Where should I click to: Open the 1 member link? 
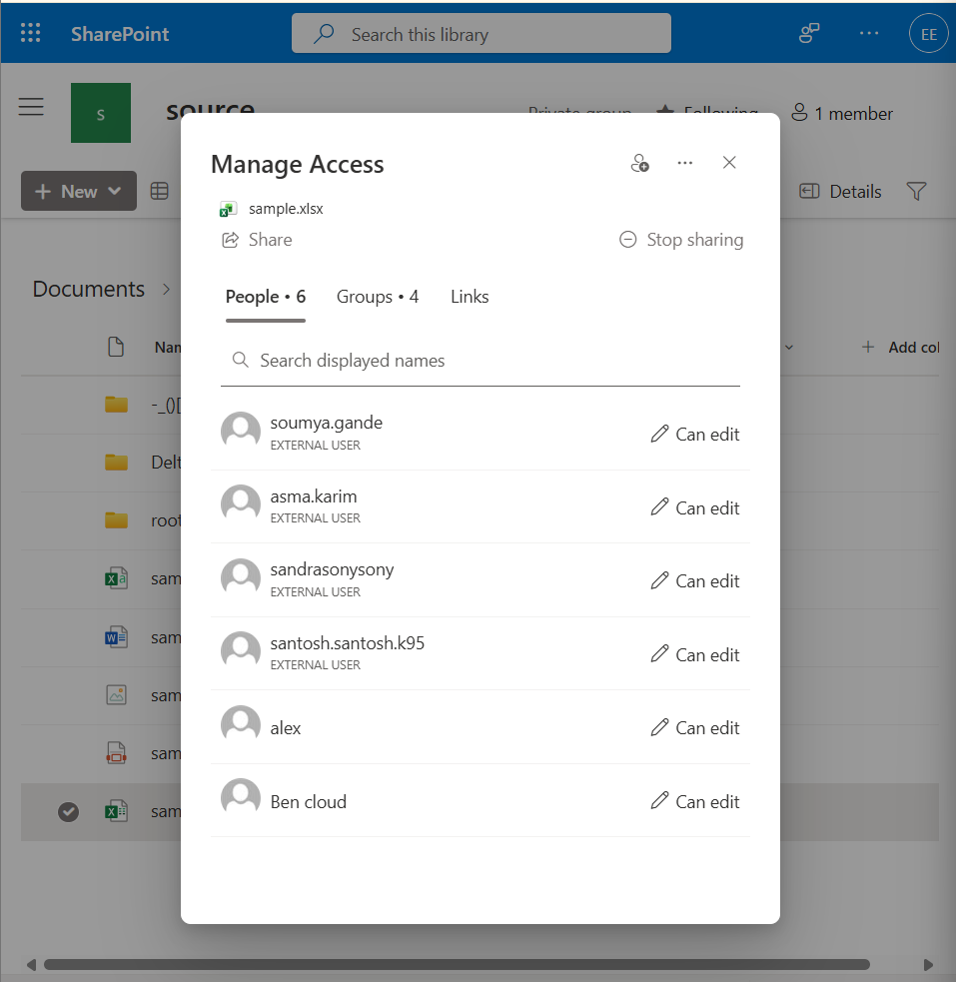(x=842, y=113)
